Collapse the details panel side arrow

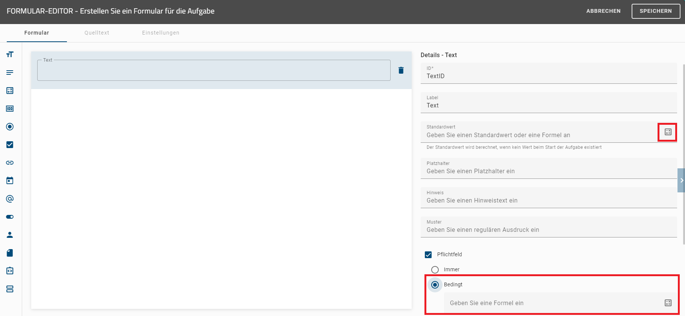(x=681, y=180)
